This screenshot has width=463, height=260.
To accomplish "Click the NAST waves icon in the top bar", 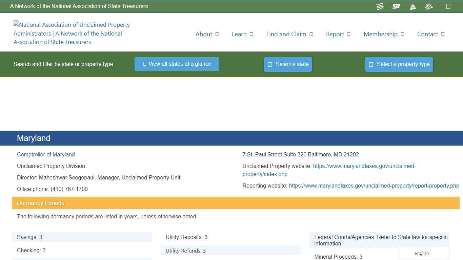I will [380, 6].
